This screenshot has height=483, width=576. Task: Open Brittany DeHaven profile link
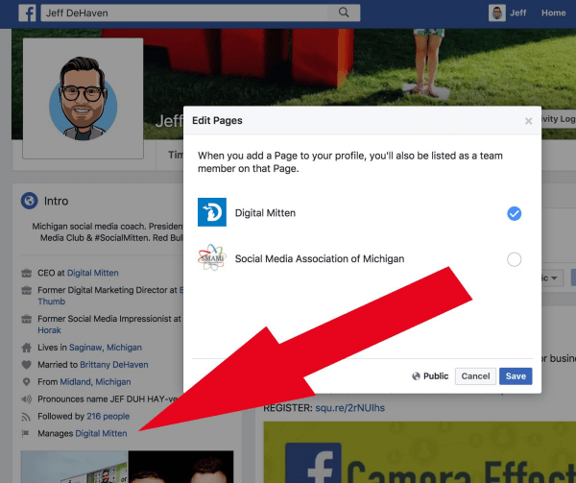coord(114,365)
